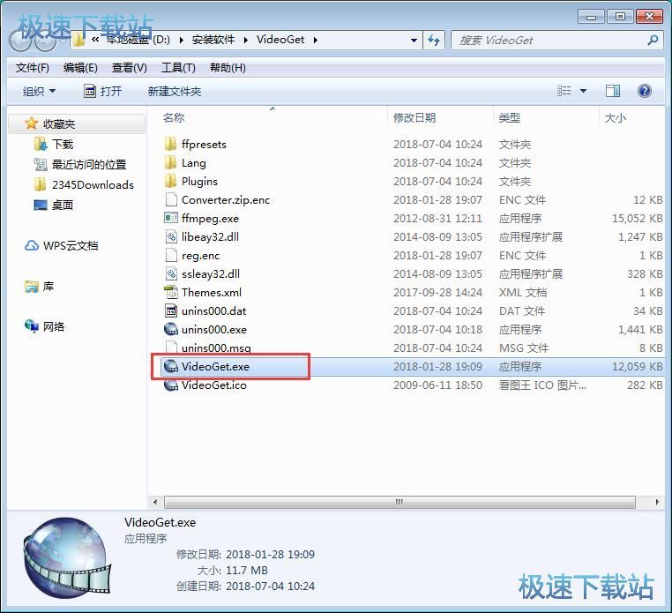Toggle the preview pane icon
The height and width of the screenshot is (613, 672).
coord(613,91)
